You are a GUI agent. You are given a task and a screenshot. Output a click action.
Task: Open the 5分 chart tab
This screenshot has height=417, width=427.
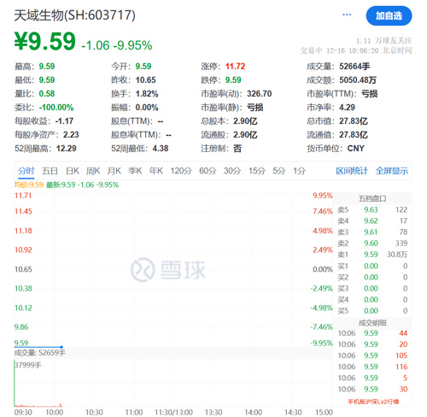click(279, 171)
